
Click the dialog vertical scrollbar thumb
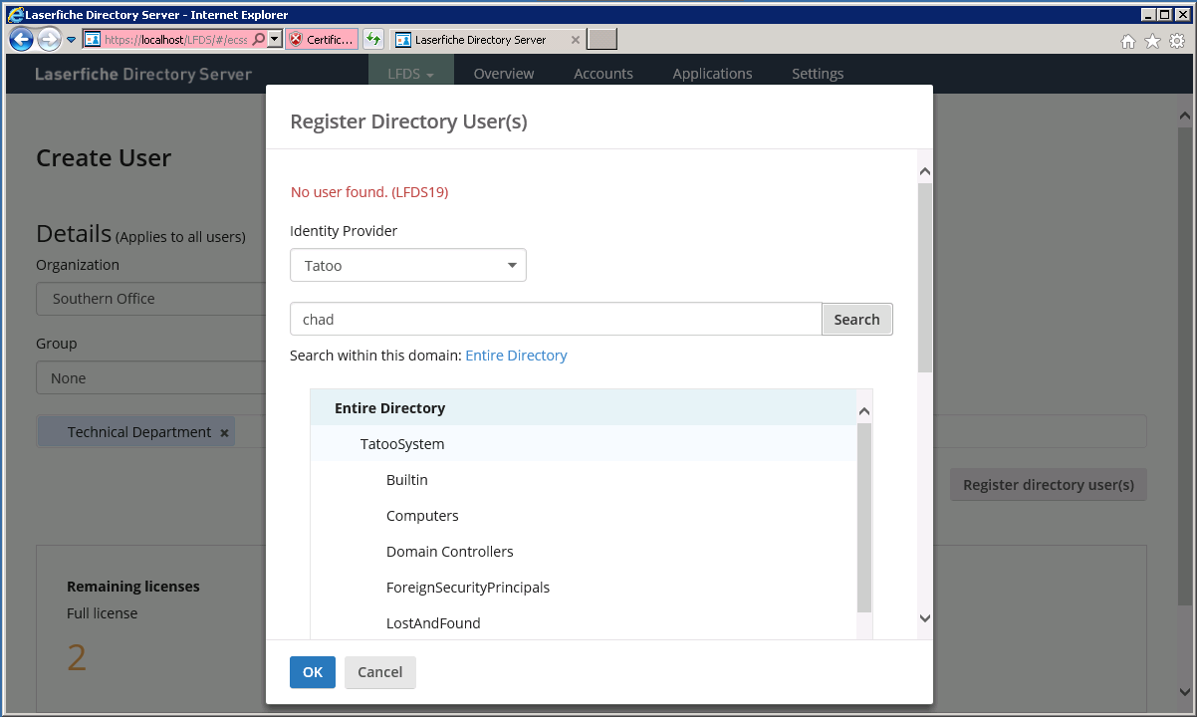(x=925, y=277)
